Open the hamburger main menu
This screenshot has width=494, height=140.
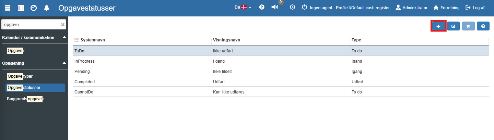click(x=8, y=8)
